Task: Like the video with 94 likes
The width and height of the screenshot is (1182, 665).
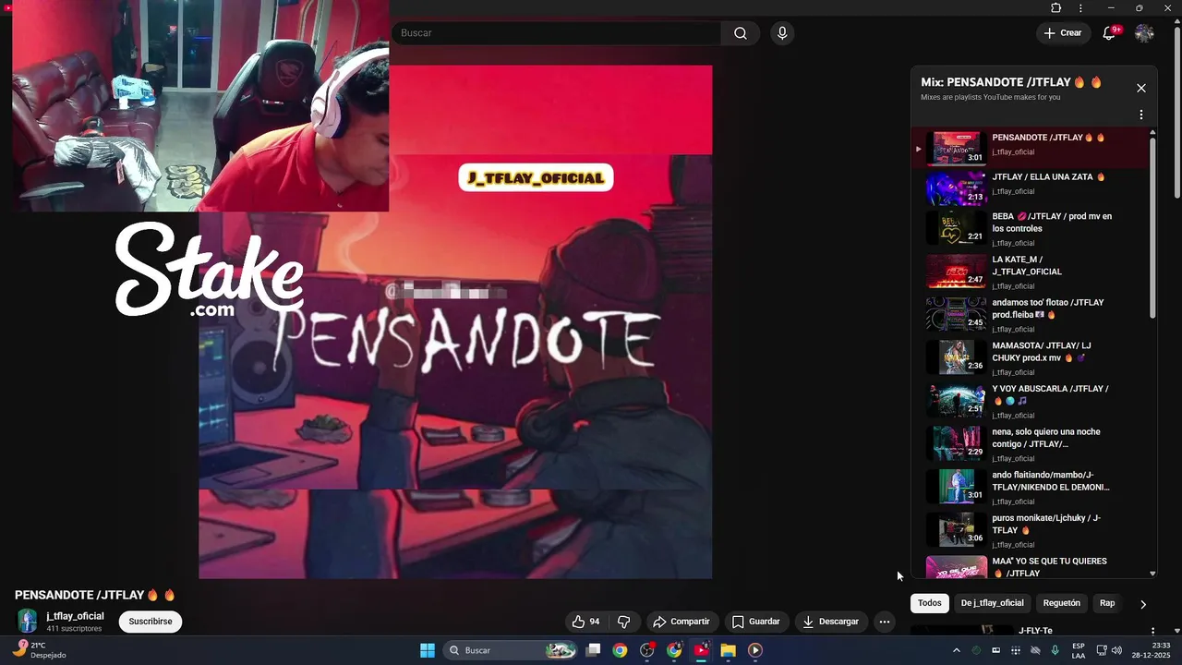Action: coord(585,622)
